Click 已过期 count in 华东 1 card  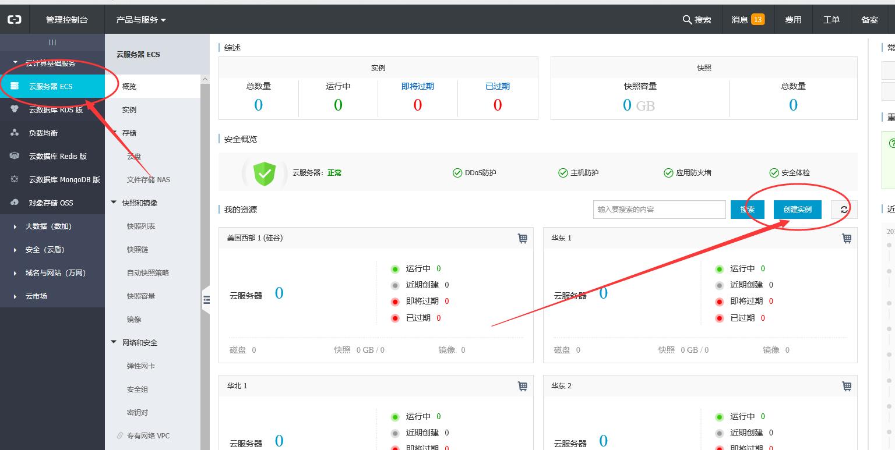tap(763, 318)
